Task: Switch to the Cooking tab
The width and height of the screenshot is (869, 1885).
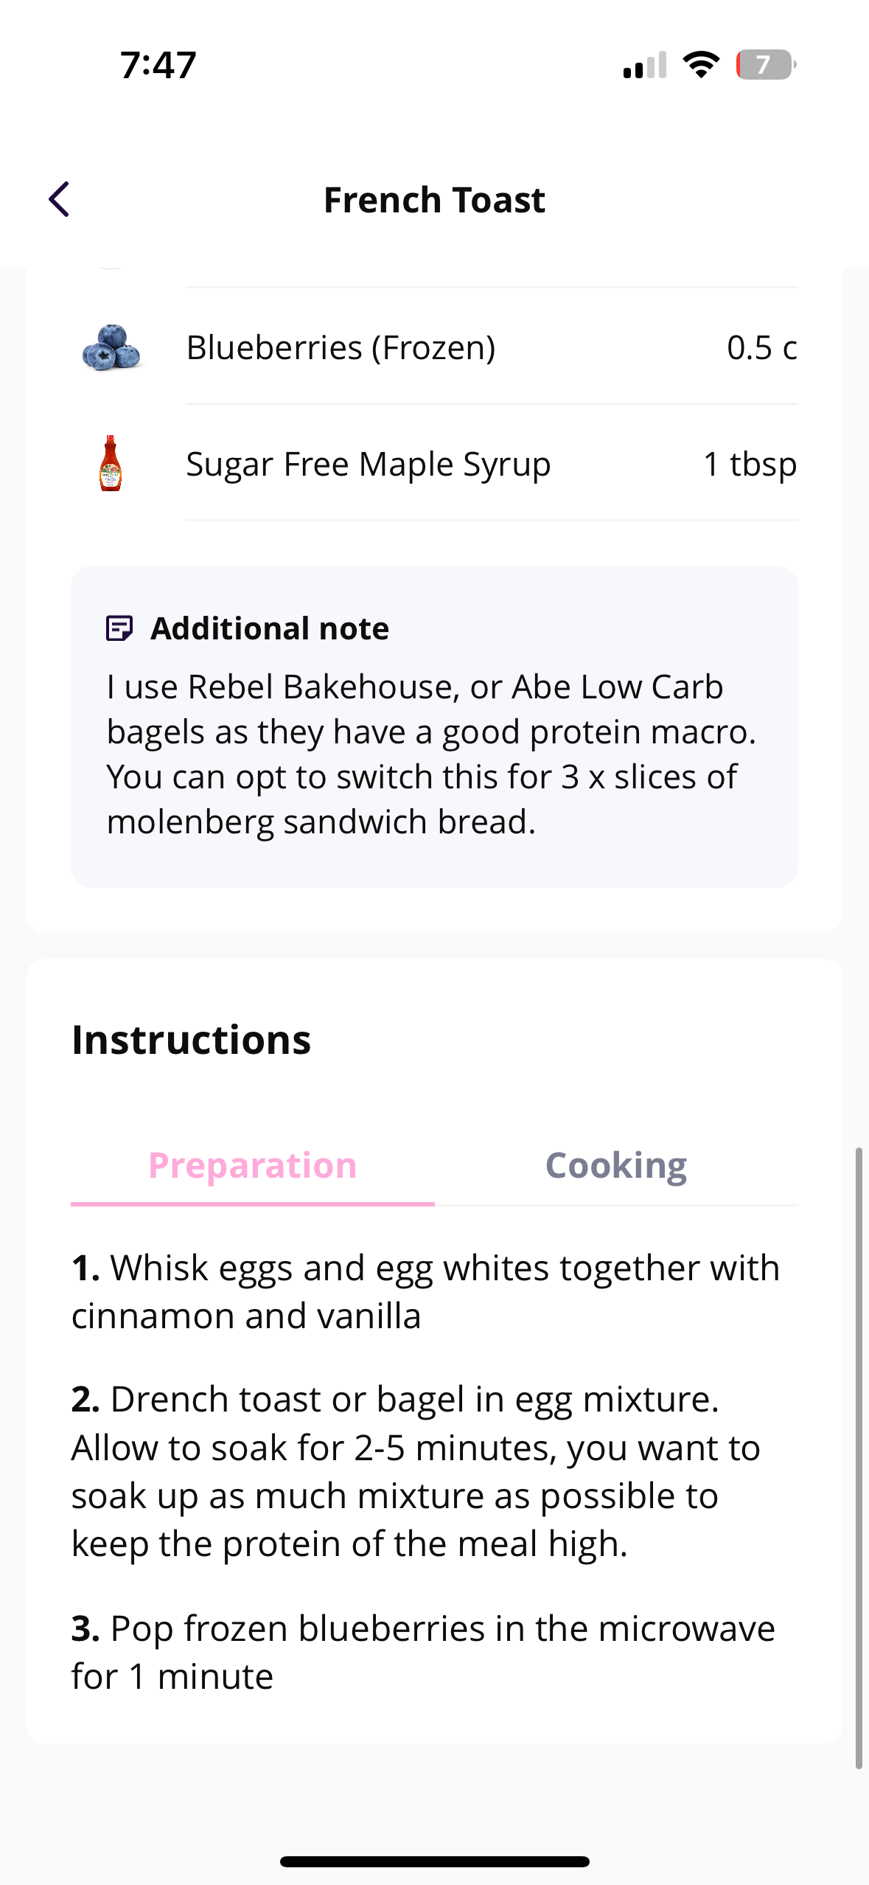Action: pos(616,1165)
